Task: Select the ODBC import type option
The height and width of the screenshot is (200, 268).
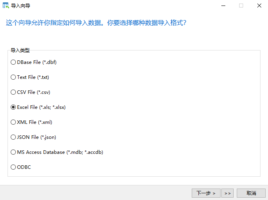Action: click(21, 167)
